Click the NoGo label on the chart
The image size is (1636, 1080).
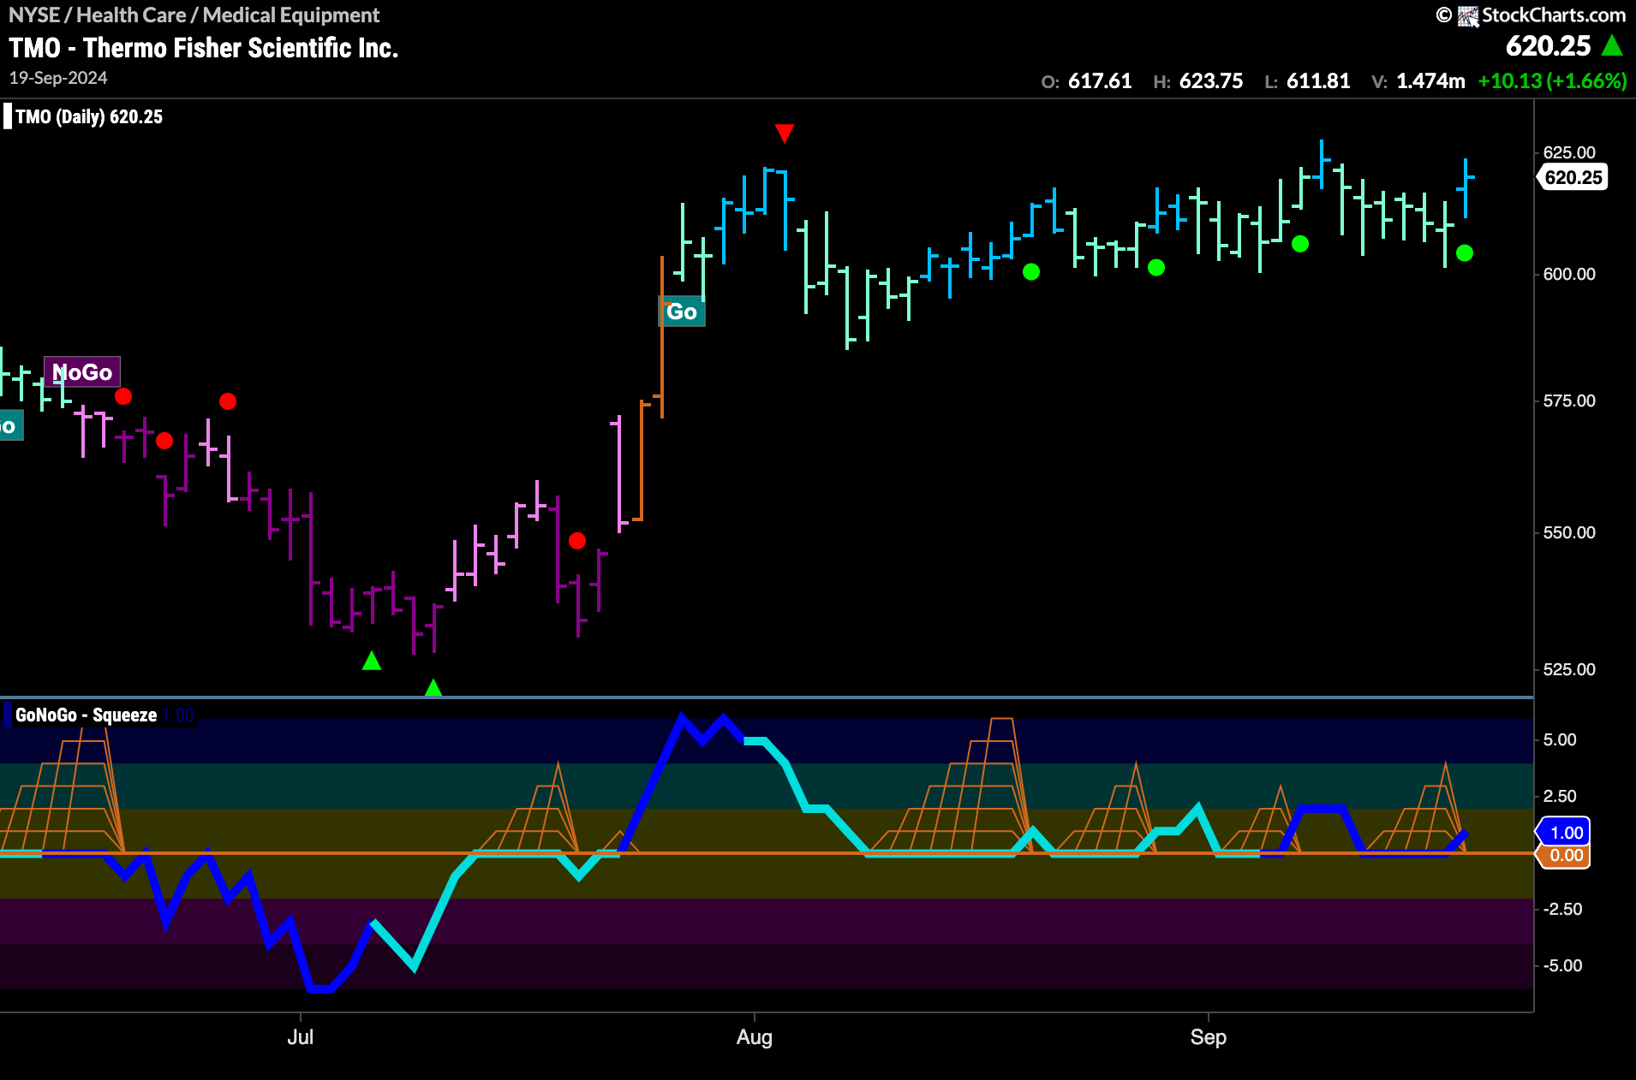pos(82,372)
